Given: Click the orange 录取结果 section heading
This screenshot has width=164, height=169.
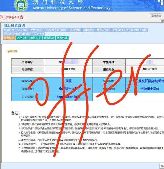Looking at the screenshot, I should 12,51.
